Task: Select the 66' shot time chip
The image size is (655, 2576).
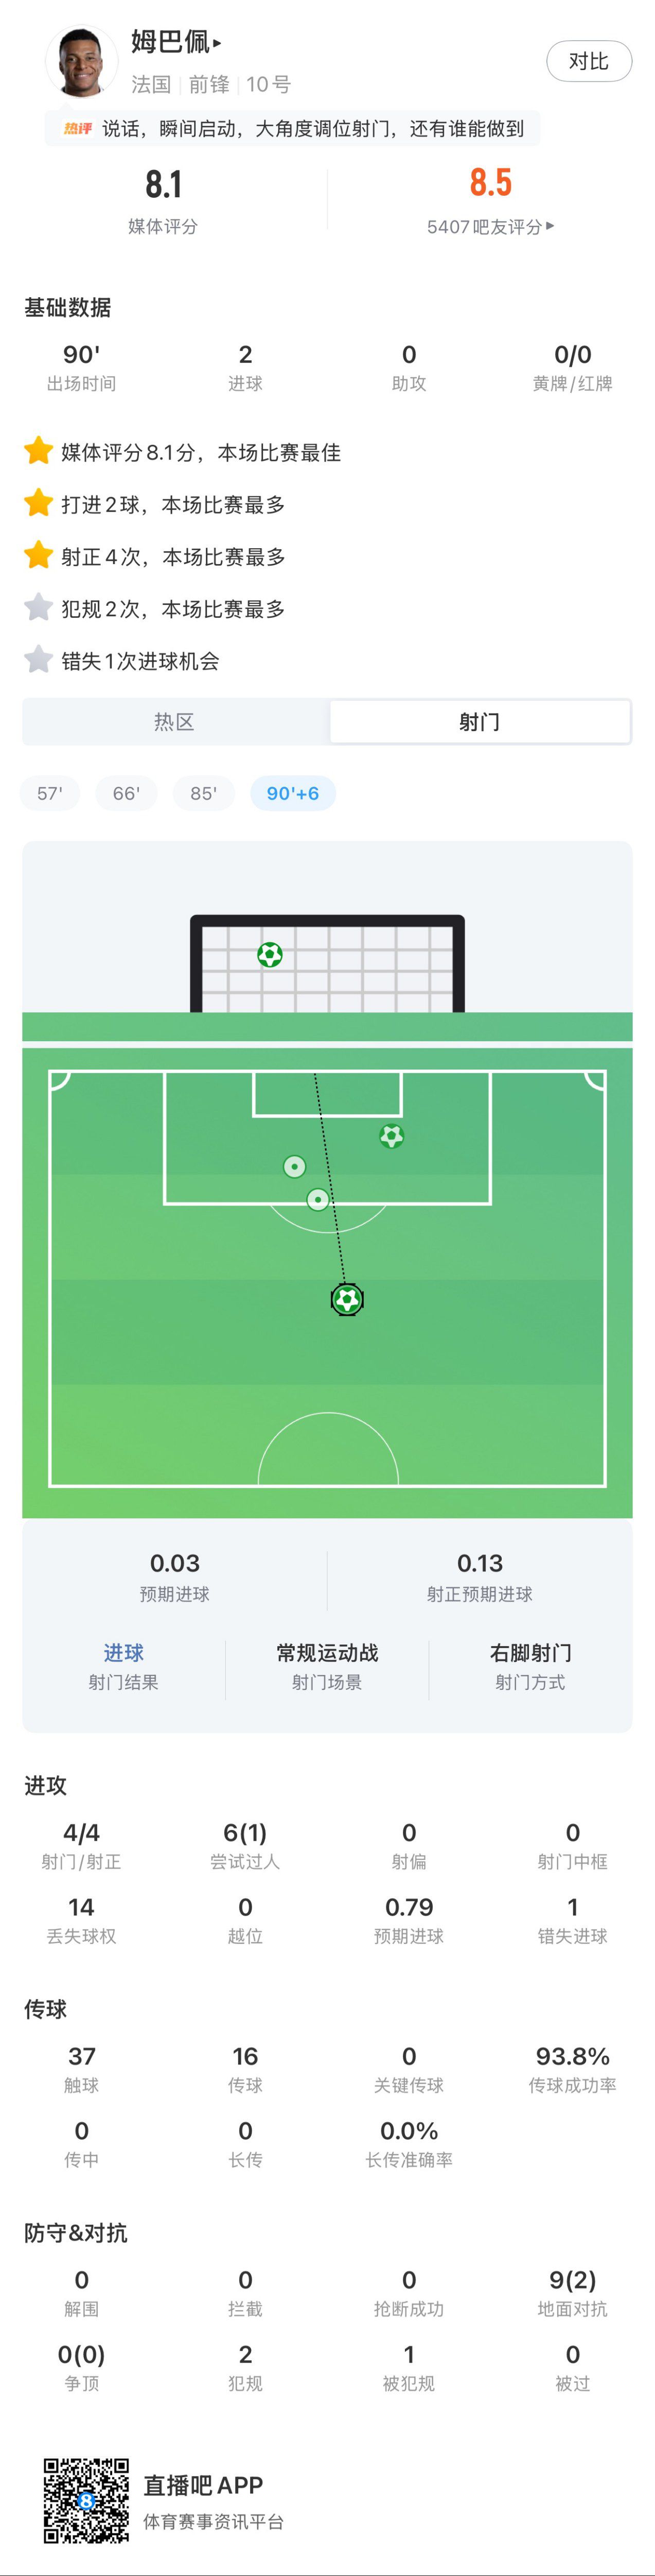Action: (x=126, y=793)
